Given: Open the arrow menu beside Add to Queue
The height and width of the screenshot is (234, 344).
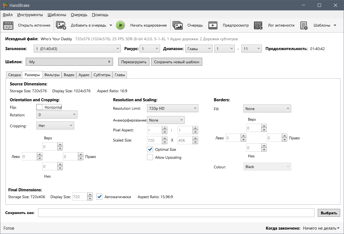Looking at the screenshot, I should [111, 25].
